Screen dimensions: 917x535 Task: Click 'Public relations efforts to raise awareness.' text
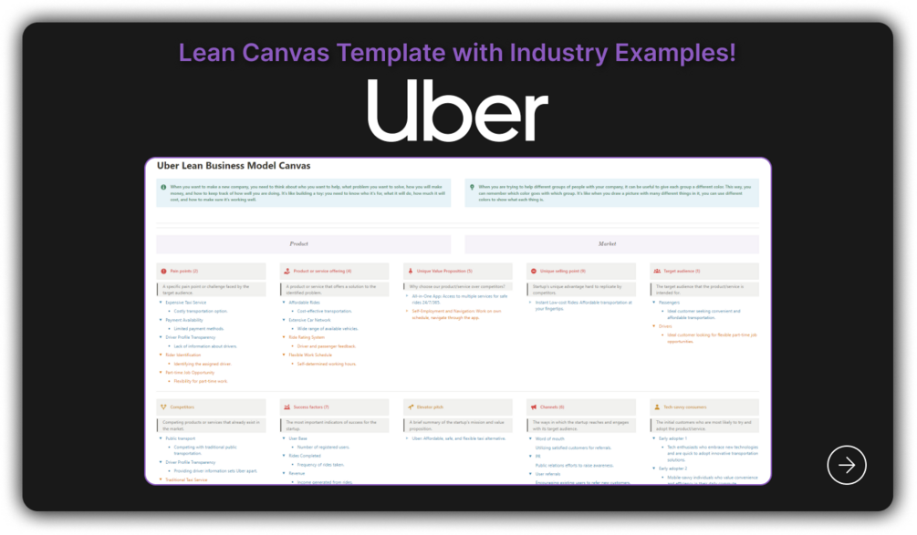(574, 466)
